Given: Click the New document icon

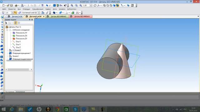Looking at the screenshot, I should [x=3, y=6].
